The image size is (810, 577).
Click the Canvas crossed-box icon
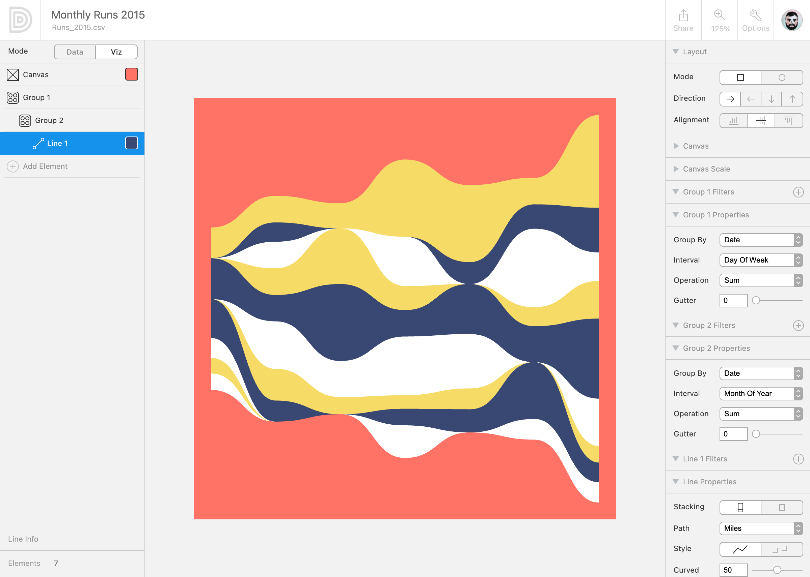[x=13, y=74]
